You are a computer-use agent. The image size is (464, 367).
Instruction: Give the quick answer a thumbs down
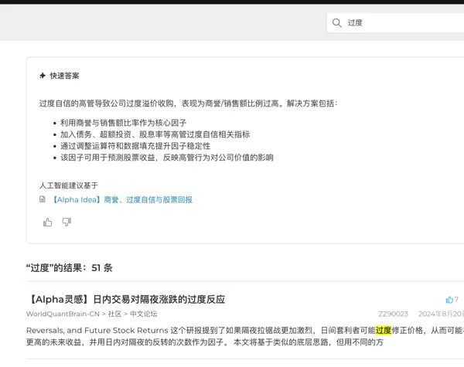tap(67, 223)
